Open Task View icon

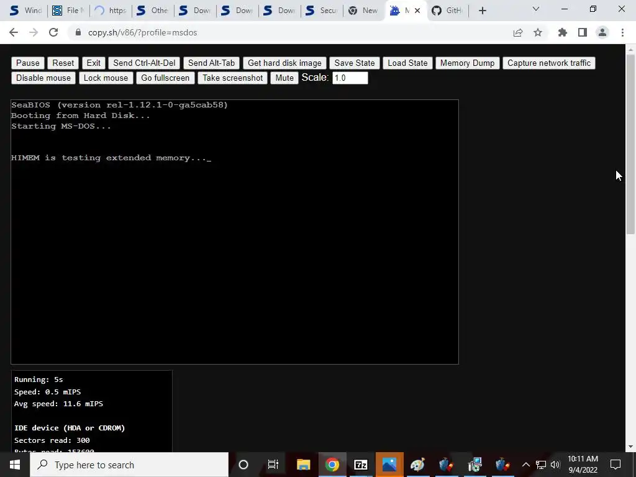[x=273, y=465]
